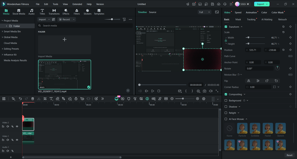Switch to the Color Mask tab
The height and width of the screenshot is (159, 297).
278,12
